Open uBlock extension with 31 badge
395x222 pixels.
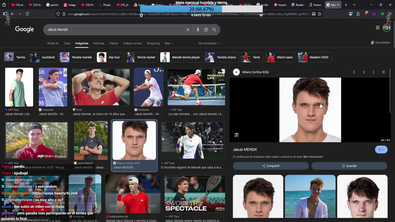click(x=366, y=14)
